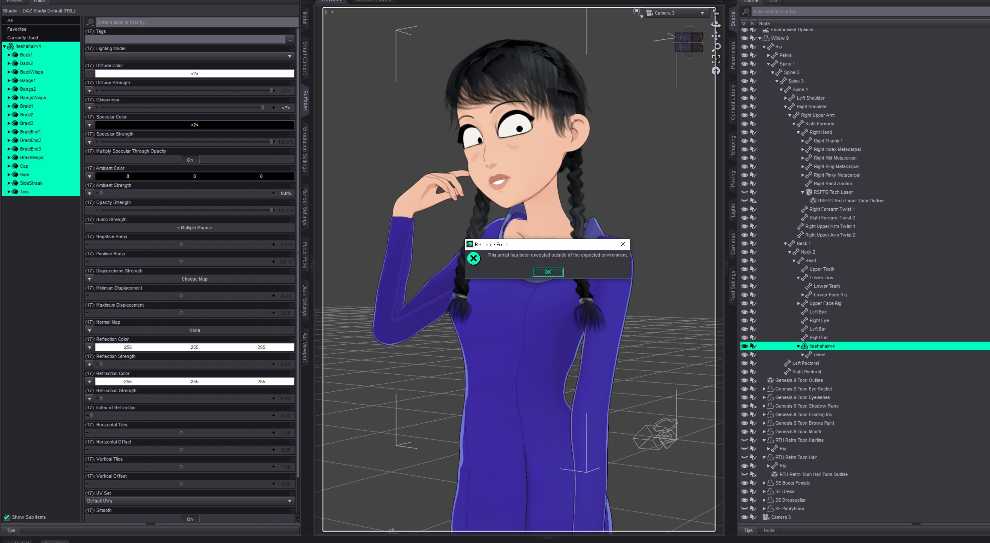This screenshot has width=990, height=543.
Task: Click the viewport options menu icon
Action: [716, 13]
